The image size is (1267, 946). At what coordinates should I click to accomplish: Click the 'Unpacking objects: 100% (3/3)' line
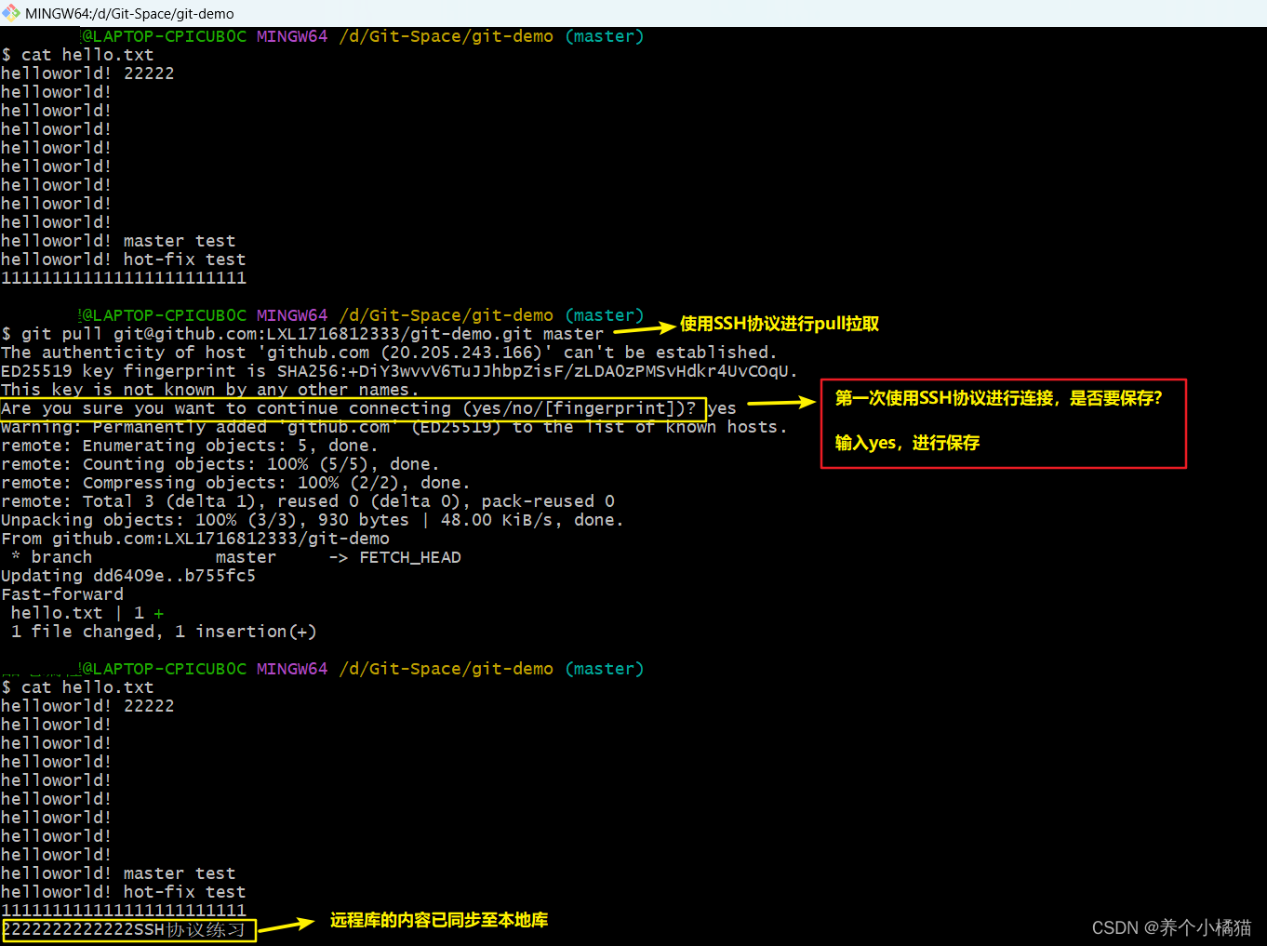(313, 520)
